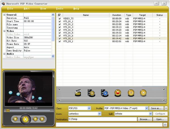Sort files by the Name column header

tap(86, 15)
